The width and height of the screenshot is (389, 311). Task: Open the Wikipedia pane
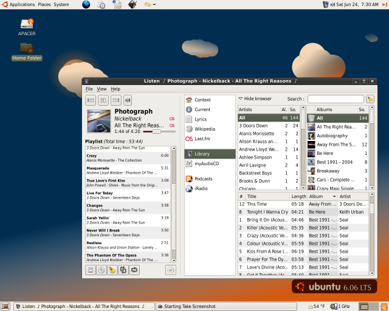pyautogui.click(x=210, y=129)
